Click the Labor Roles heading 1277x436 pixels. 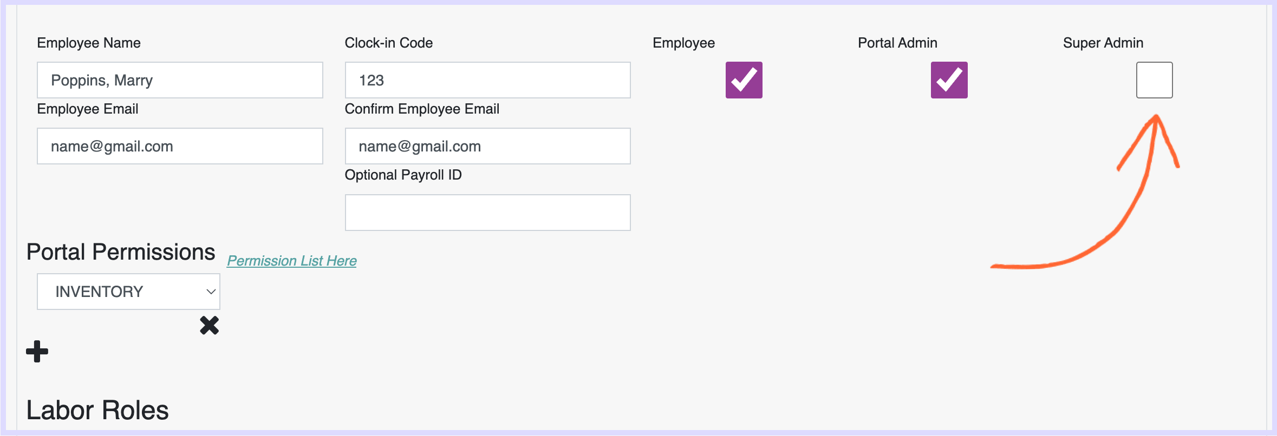click(97, 410)
